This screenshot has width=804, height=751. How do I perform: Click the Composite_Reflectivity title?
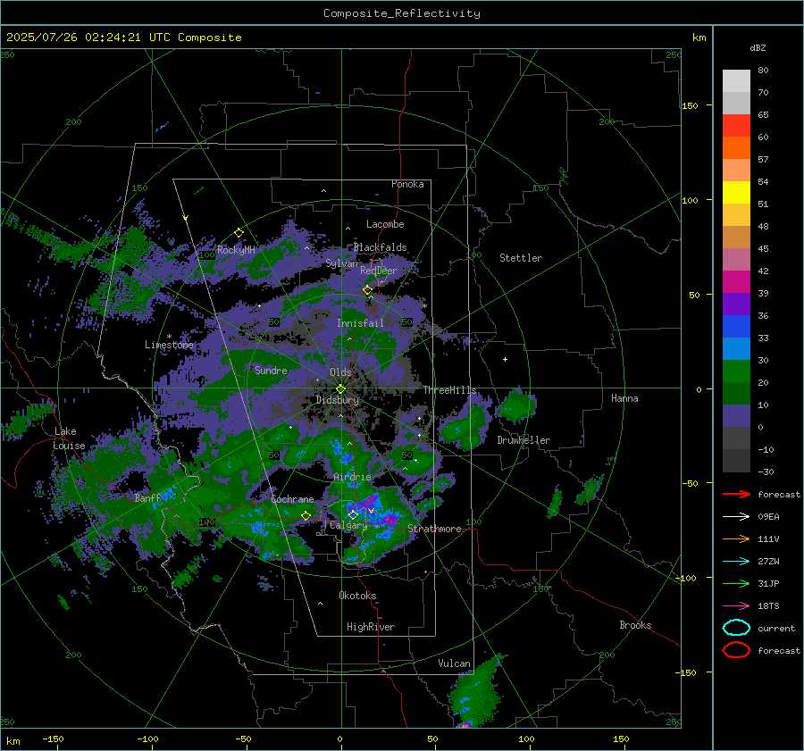(402, 13)
